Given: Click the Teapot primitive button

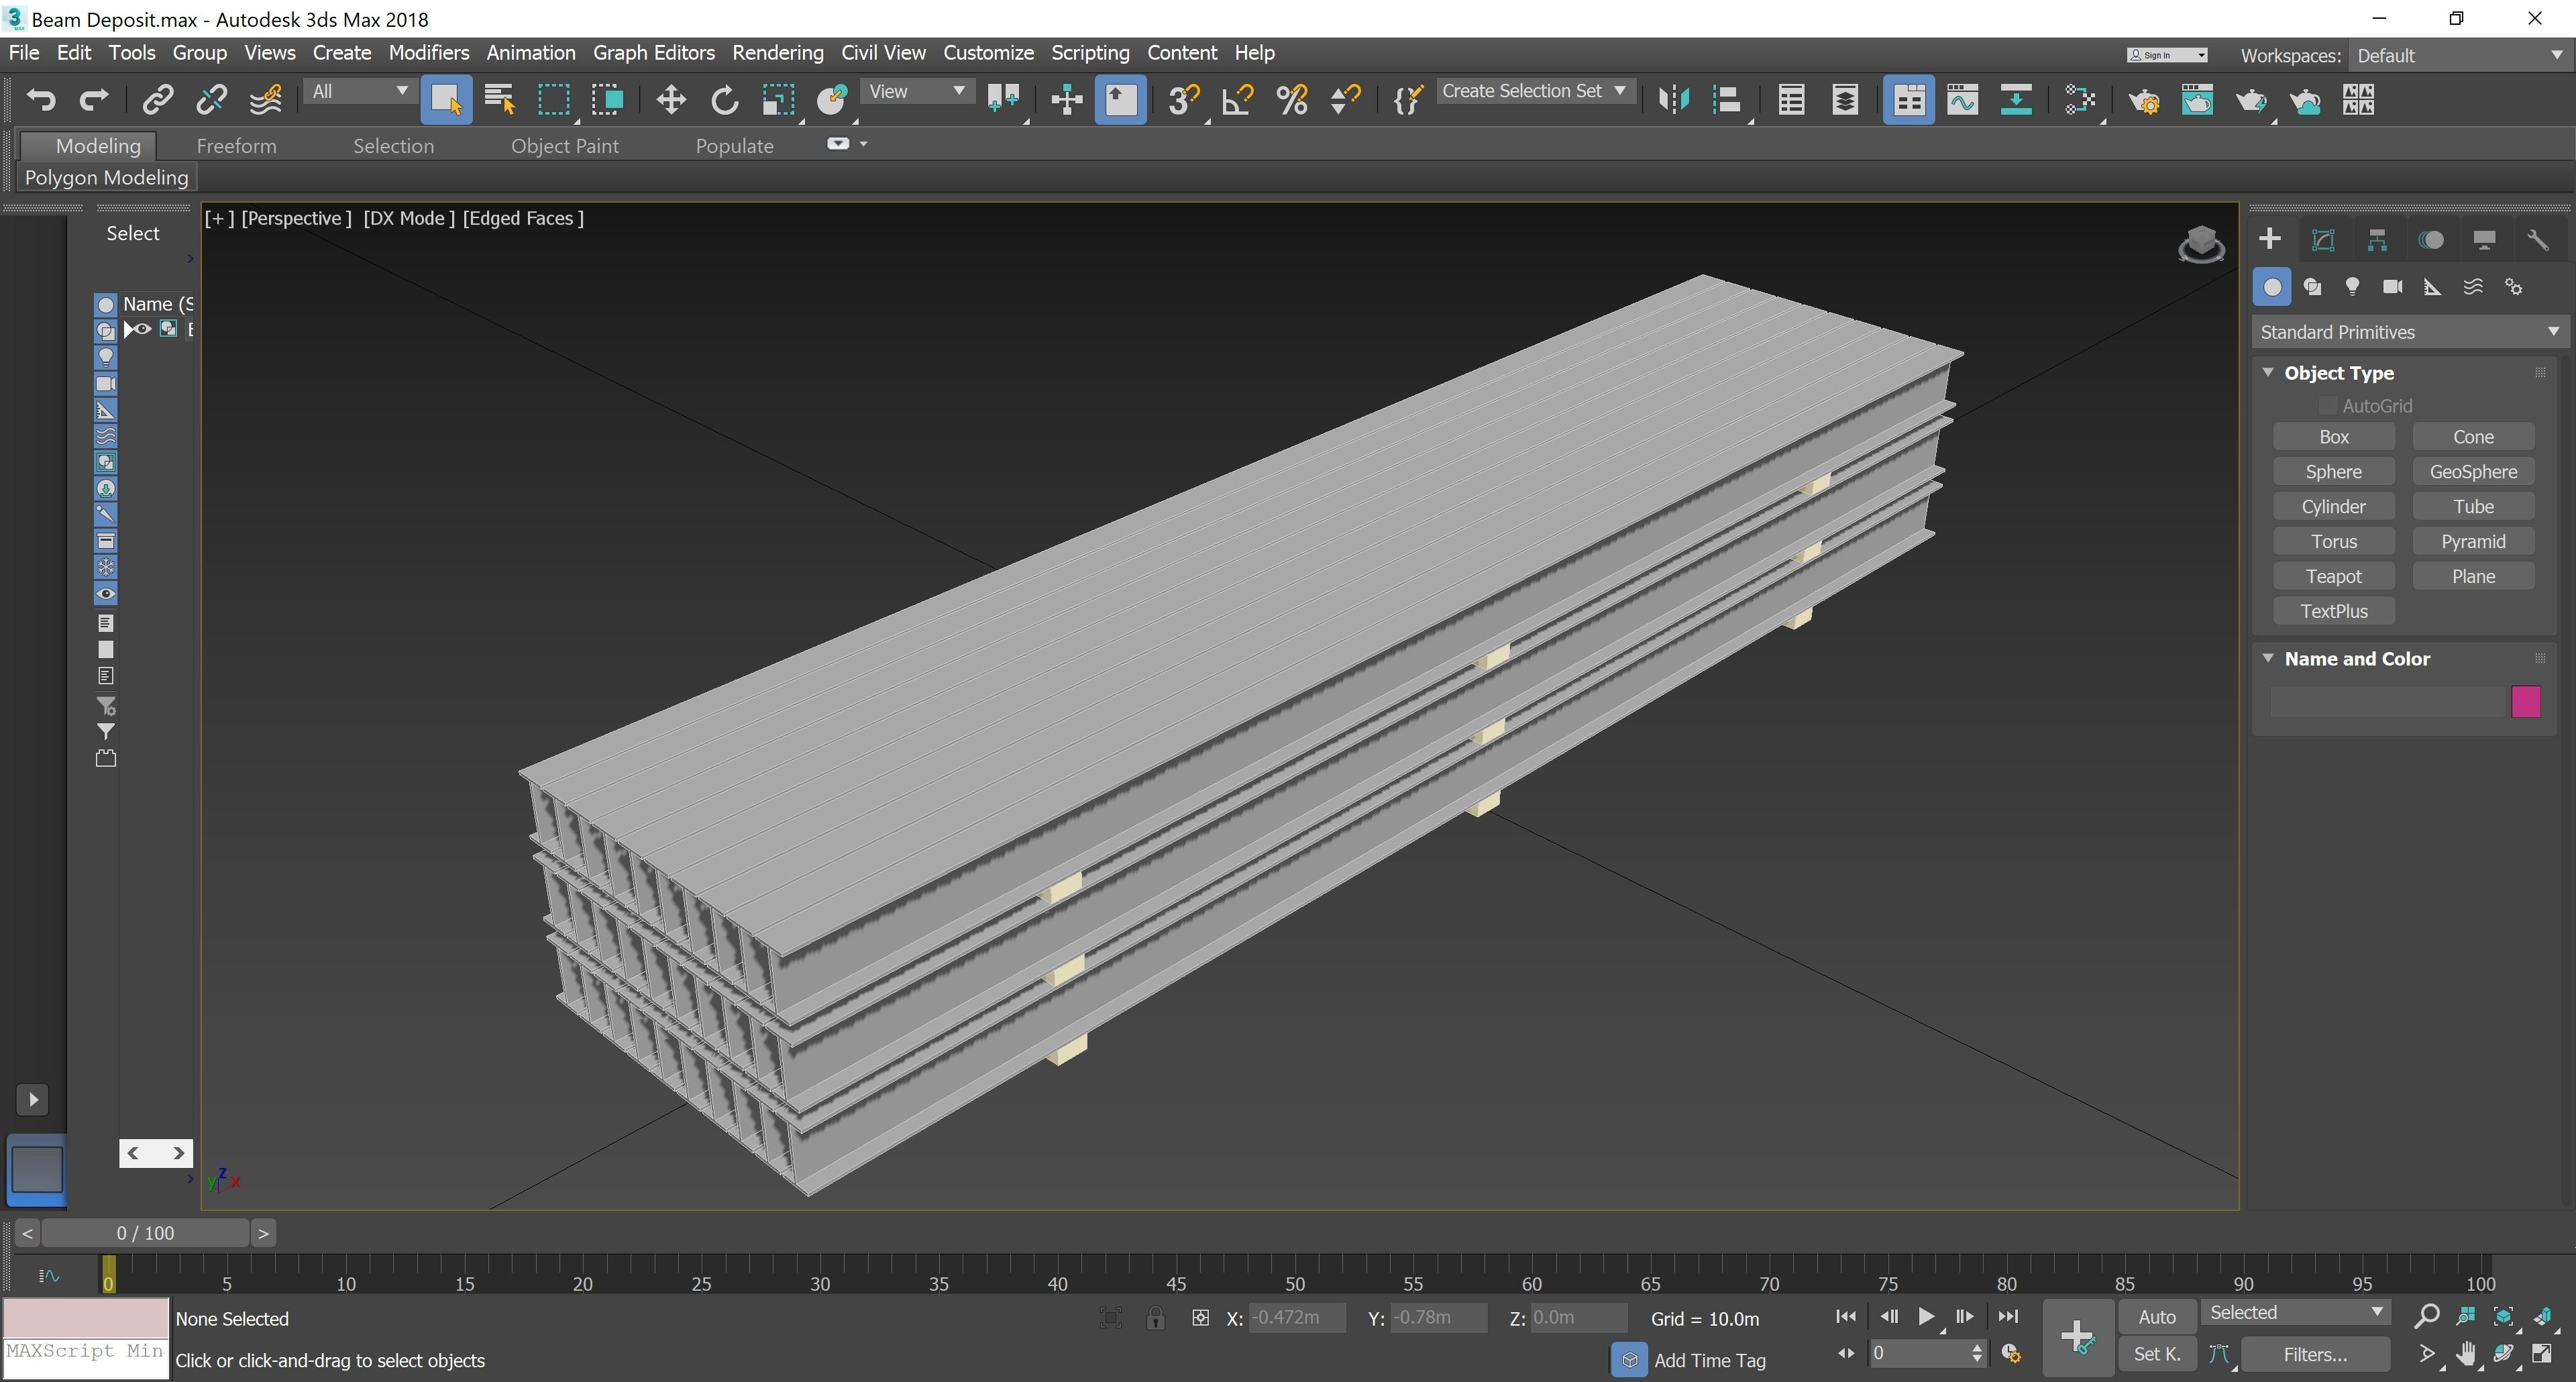Looking at the screenshot, I should [2333, 576].
